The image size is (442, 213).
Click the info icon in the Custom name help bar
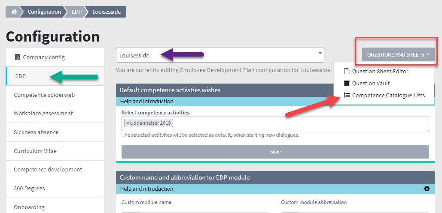coord(427,189)
